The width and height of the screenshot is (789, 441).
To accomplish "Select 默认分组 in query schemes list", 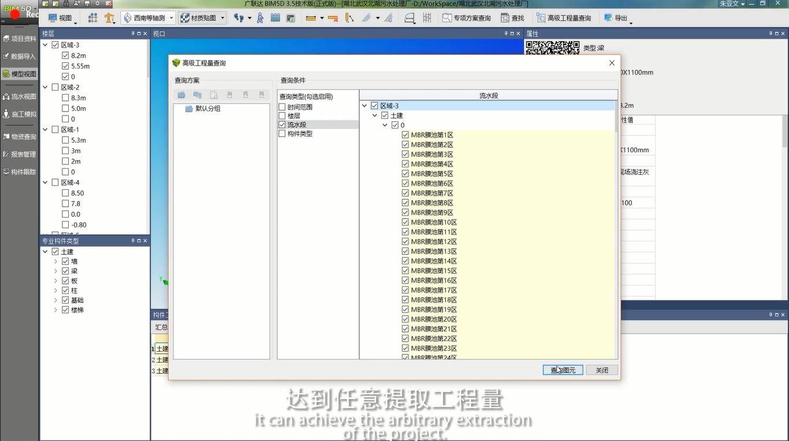I will (x=208, y=109).
